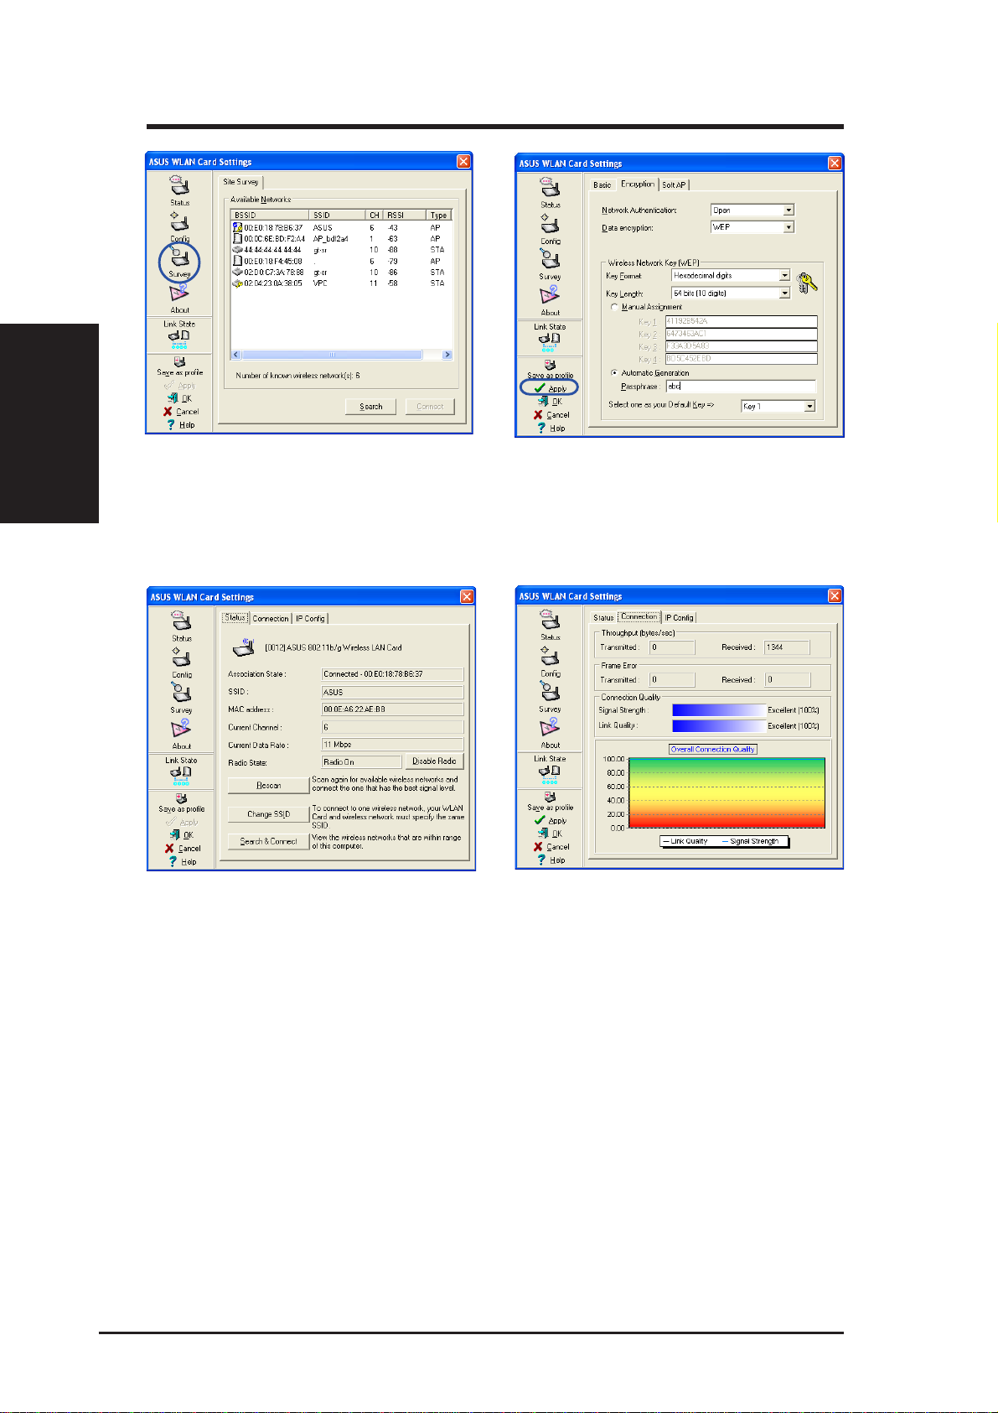Select the VPC network row
This screenshot has width=998, height=1413.
pos(341,283)
